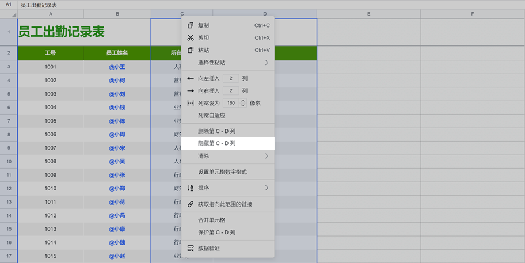
Task: Click the data validation icon
Action: (x=191, y=249)
